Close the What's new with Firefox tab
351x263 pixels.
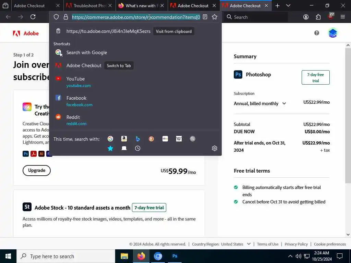(x=162, y=6)
